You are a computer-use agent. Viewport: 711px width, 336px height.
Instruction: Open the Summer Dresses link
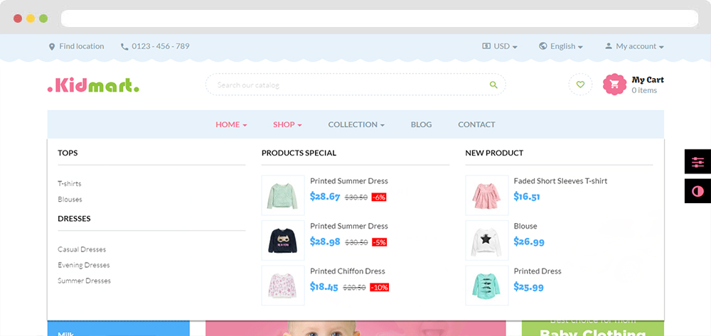[84, 281]
